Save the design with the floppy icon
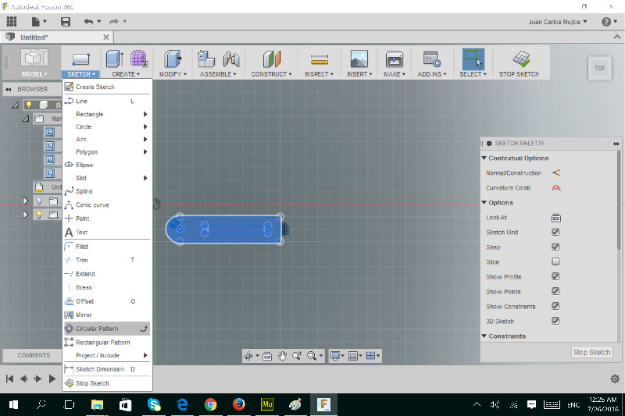 (x=66, y=22)
